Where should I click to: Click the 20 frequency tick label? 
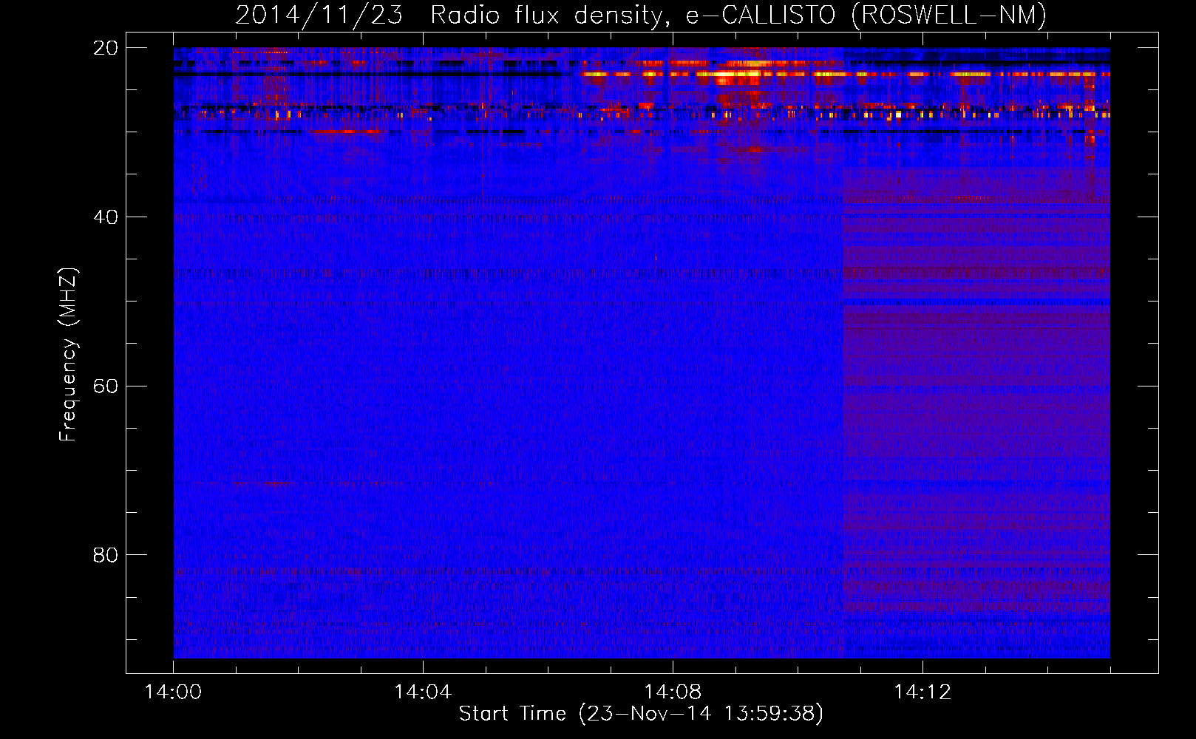[106, 48]
